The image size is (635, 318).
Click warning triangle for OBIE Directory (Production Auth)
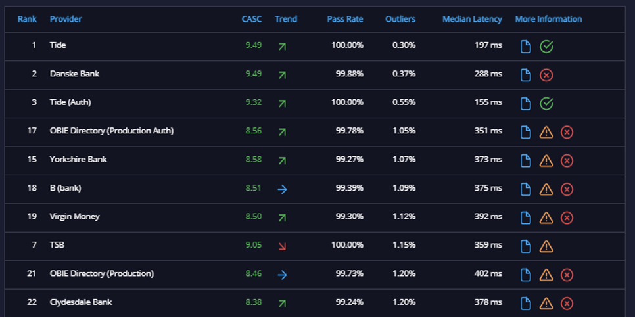[x=546, y=132]
